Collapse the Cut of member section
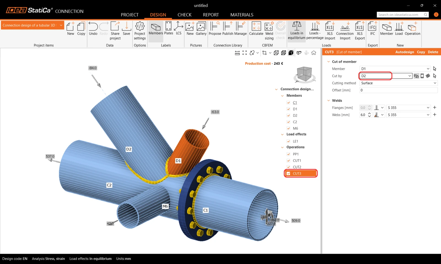 click(329, 62)
